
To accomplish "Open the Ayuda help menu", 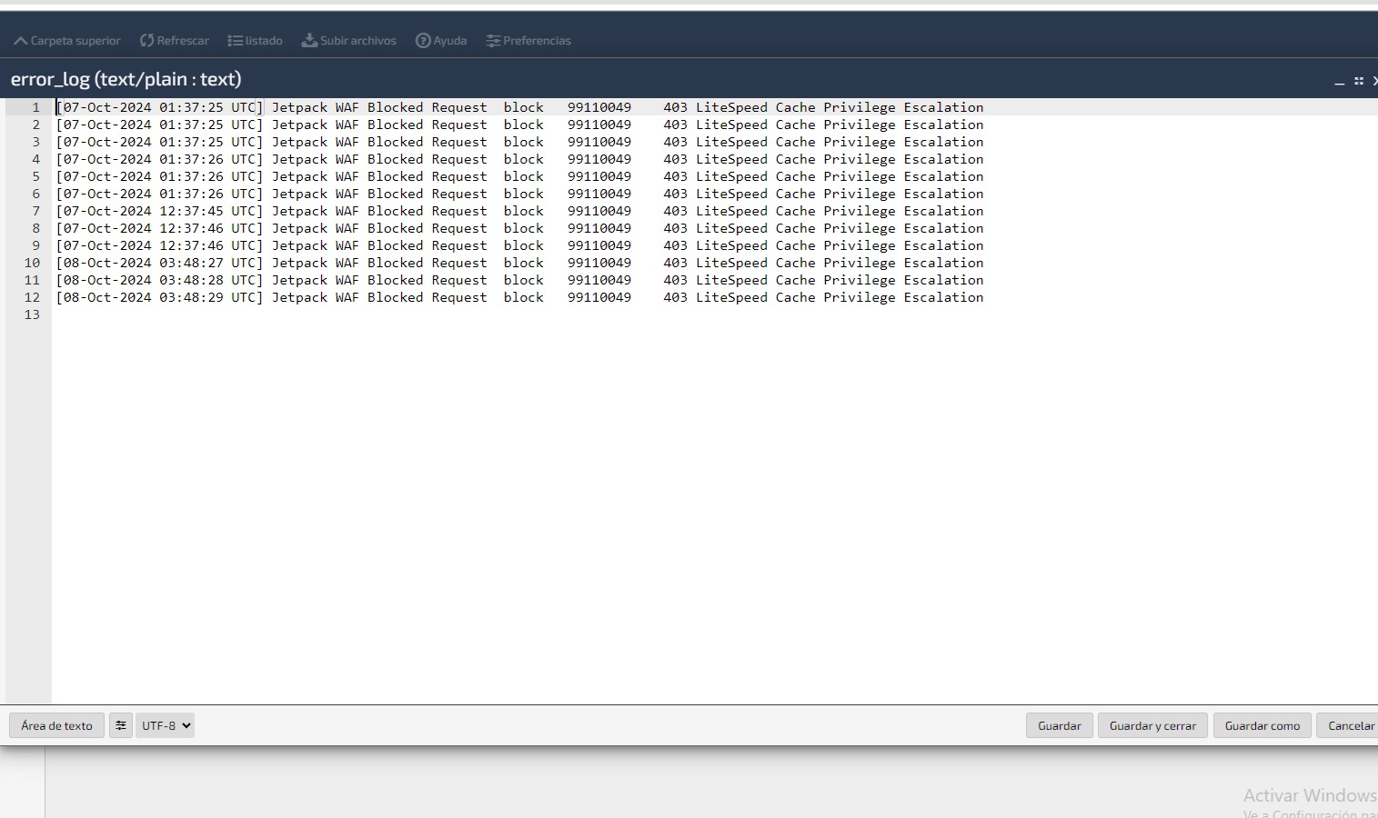I will click(x=441, y=41).
